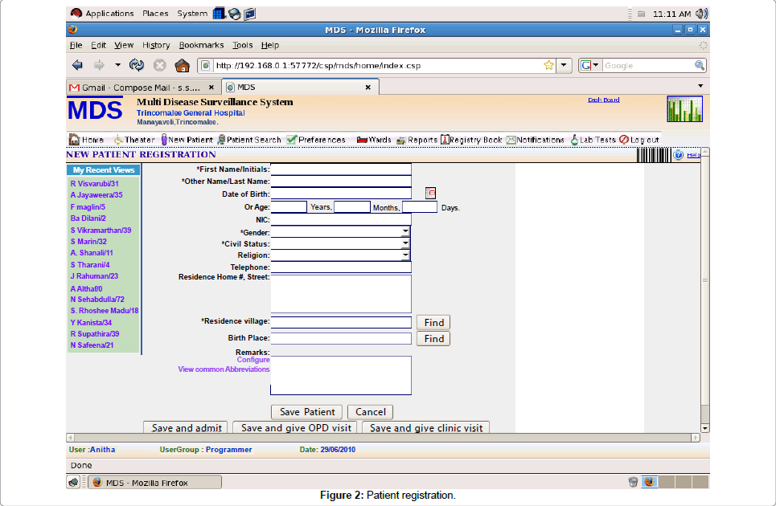Click the MDS logo
776x506 pixels.
coord(95,110)
